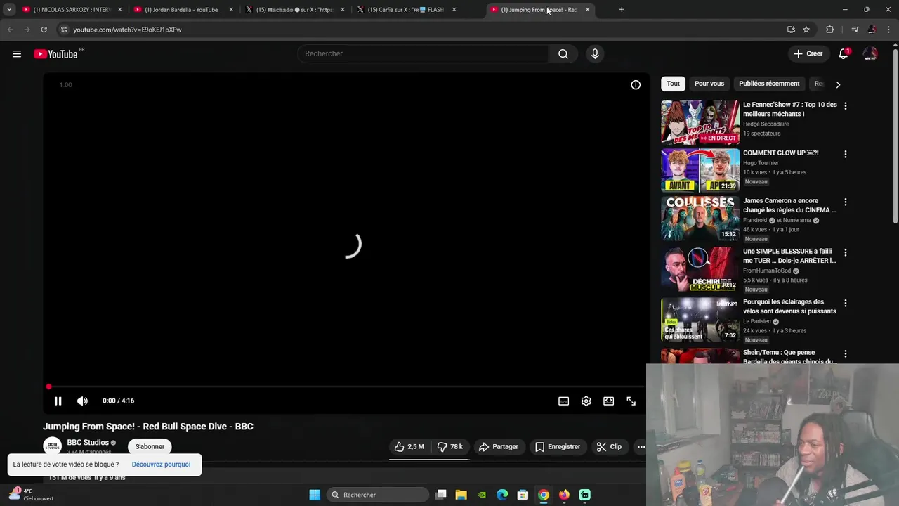Select the Pour vous filter chip
This screenshot has height=506, width=899.
(709, 84)
